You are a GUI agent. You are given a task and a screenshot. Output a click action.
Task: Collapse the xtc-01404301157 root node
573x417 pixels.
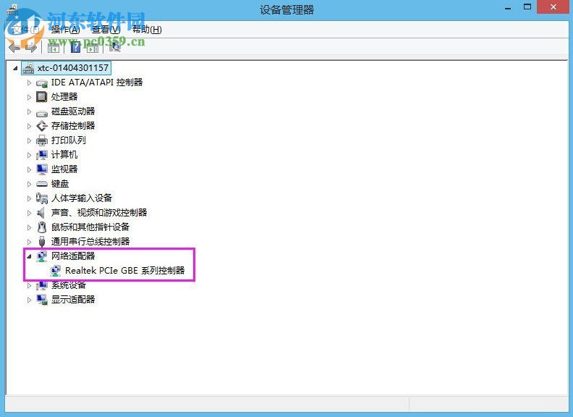click(15, 68)
